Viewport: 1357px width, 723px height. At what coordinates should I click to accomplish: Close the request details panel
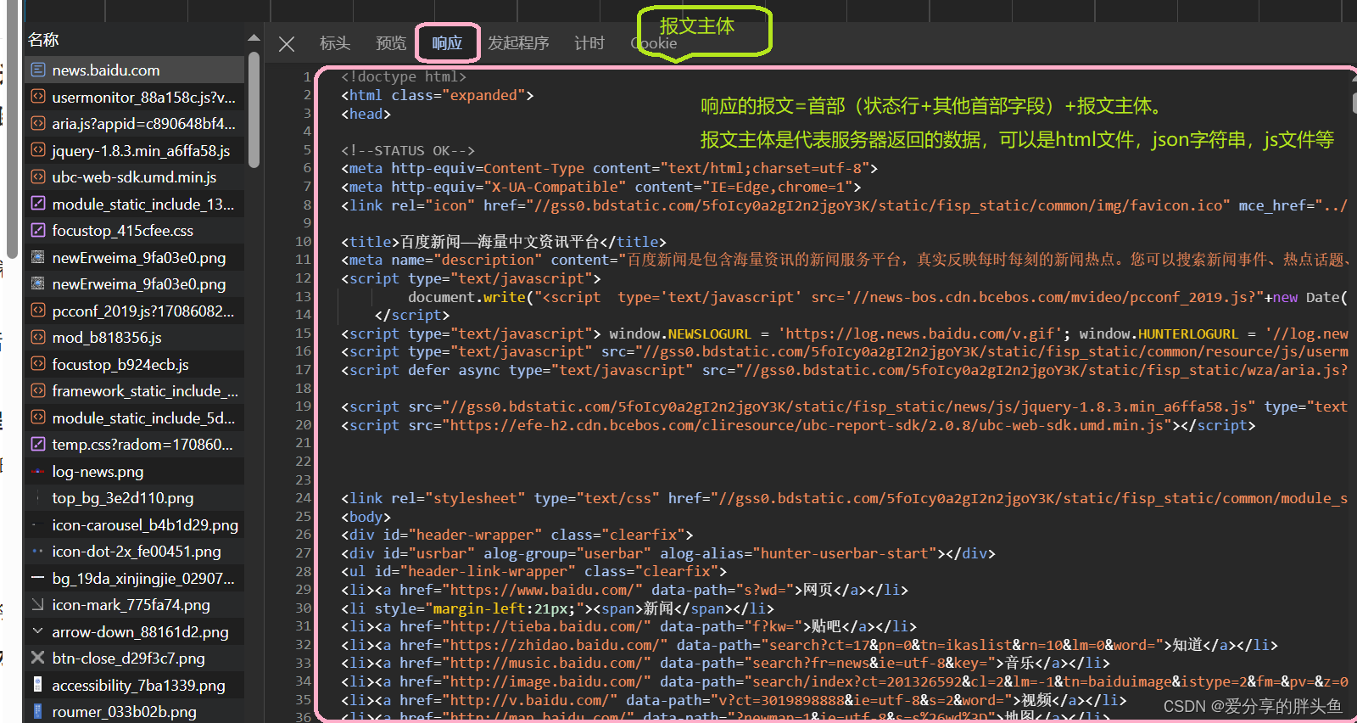click(287, 43)
